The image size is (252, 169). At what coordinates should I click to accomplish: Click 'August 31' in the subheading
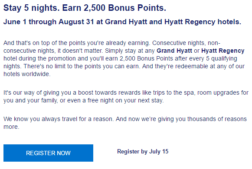(76, 22)
